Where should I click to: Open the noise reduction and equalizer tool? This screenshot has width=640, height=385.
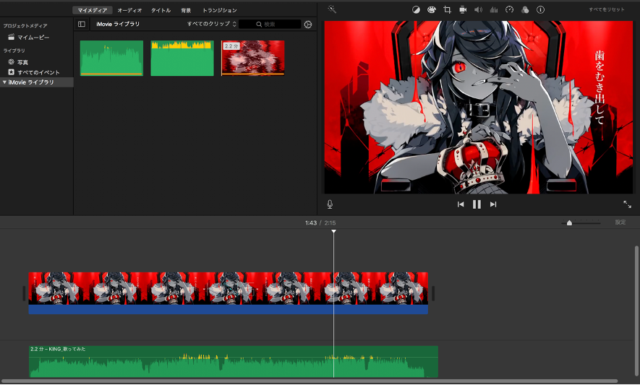(x=494, y=9)
